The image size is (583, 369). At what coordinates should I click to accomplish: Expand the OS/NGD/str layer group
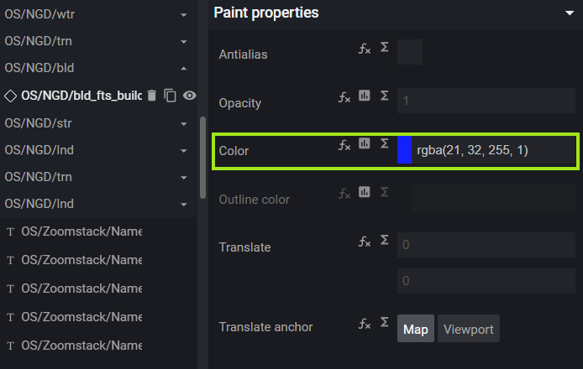click(183, 123)
